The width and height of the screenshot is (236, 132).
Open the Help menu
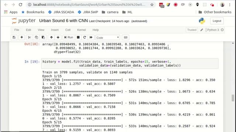click(x=96, y=30)
